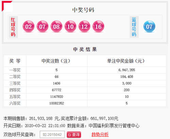The height and width of the screenshot is (139, 170).
Task: Select the 六等奖 sixth prize row
Action: (x=85, y=103)
